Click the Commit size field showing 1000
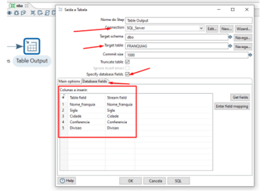The height and width of the screenshot is (191, 264). click(x=187, y=55)
